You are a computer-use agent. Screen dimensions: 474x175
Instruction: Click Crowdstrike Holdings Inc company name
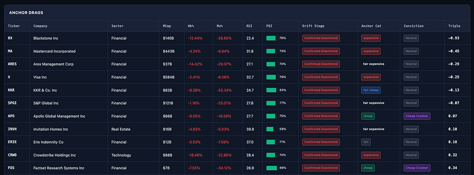pyautogui.click(x=55, y=155)
